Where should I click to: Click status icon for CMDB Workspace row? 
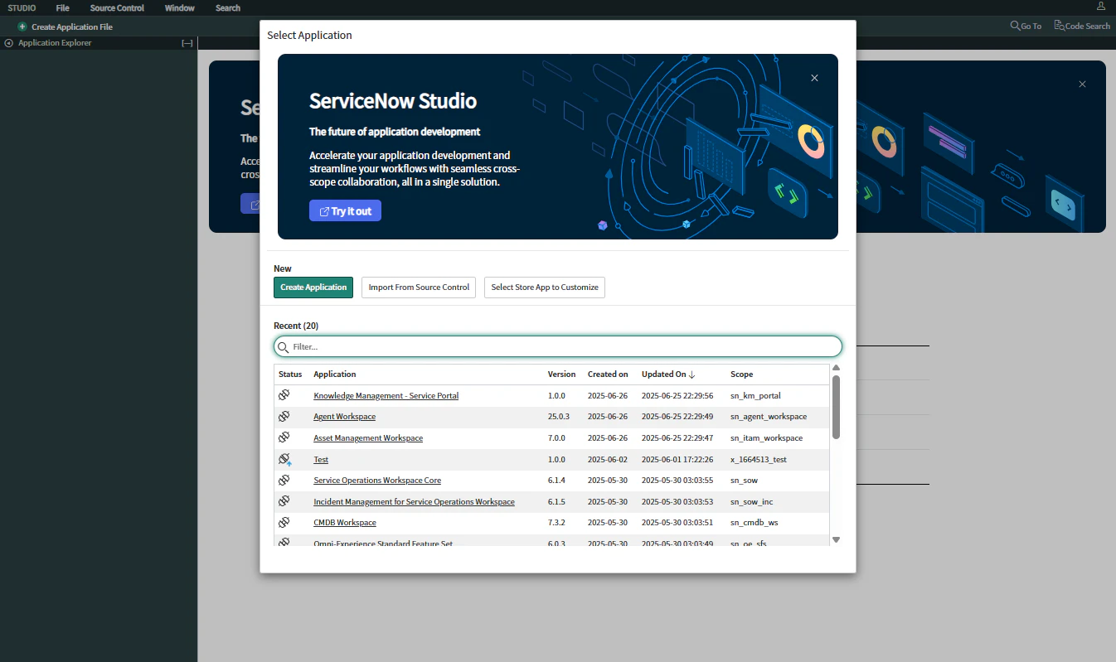coord(284,522)
